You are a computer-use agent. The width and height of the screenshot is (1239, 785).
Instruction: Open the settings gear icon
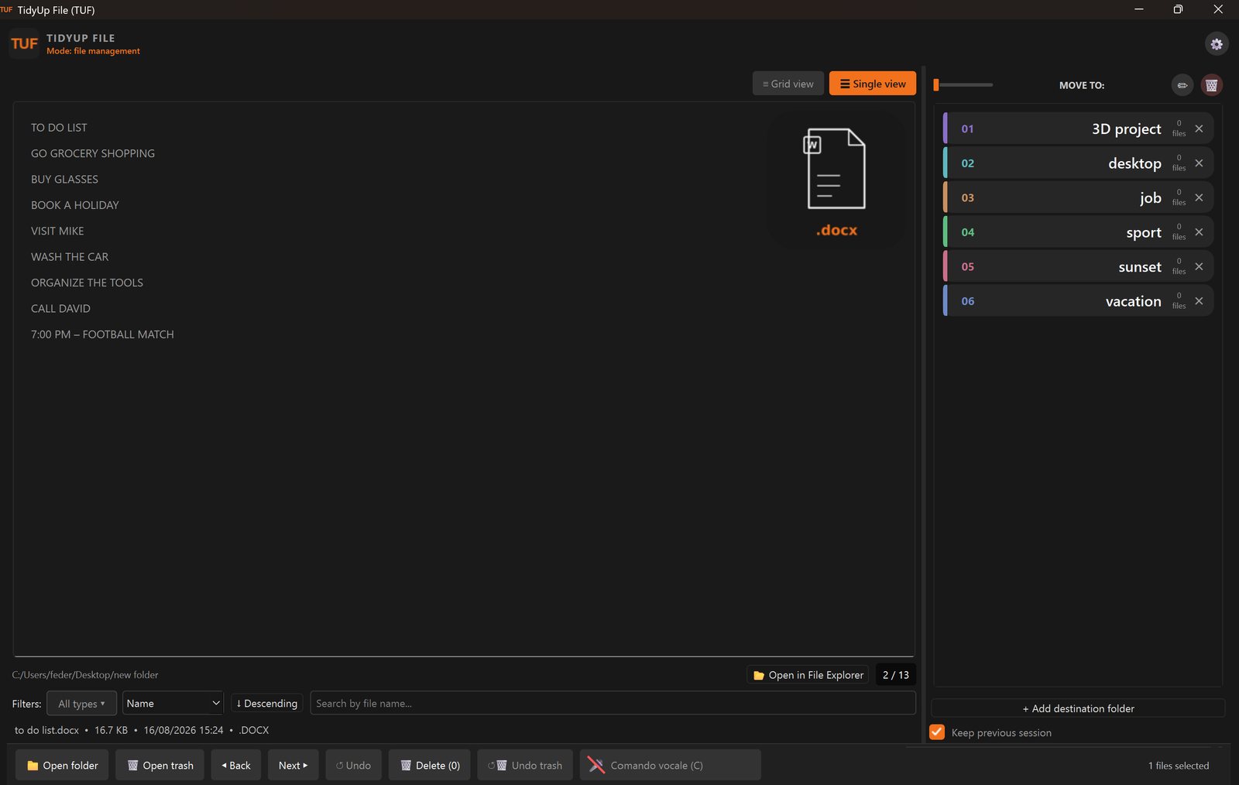[x=1217, y=44]
